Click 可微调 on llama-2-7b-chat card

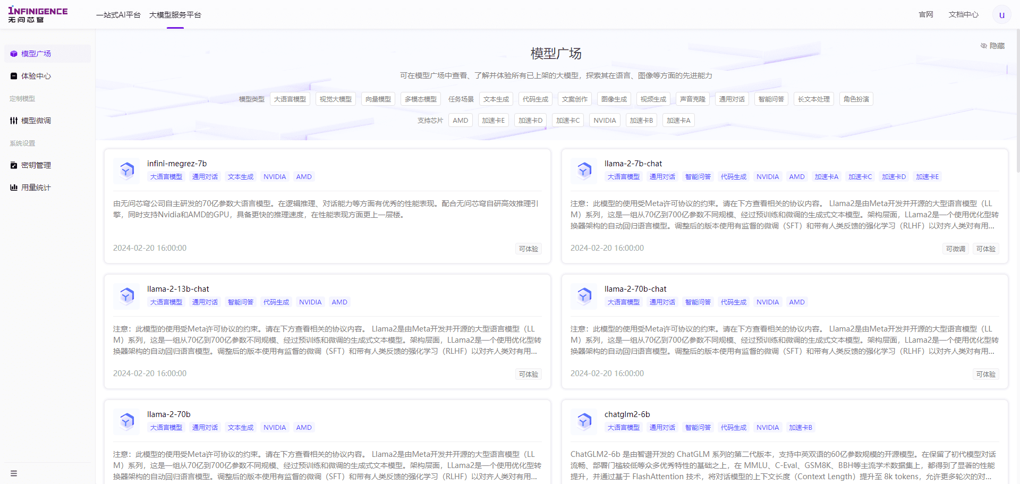click(x=955, y=249)
